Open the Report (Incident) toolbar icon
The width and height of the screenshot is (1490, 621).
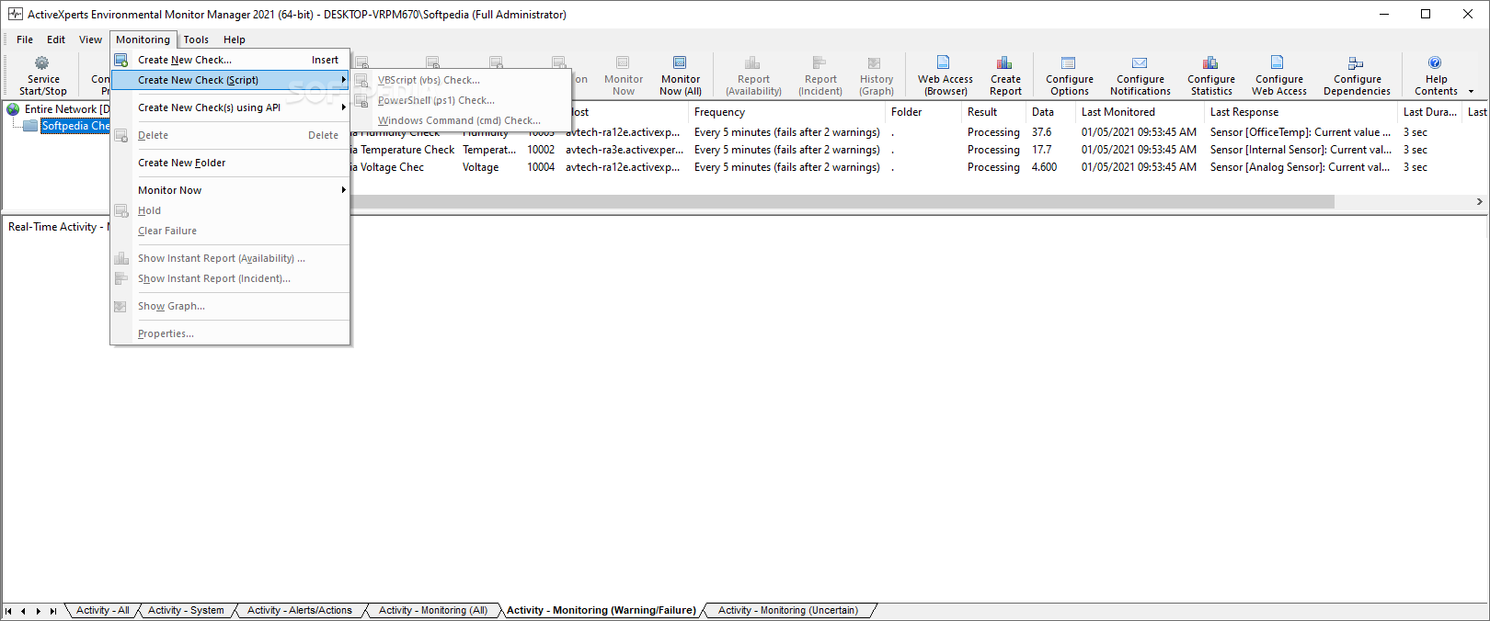(x=819, y=63)
